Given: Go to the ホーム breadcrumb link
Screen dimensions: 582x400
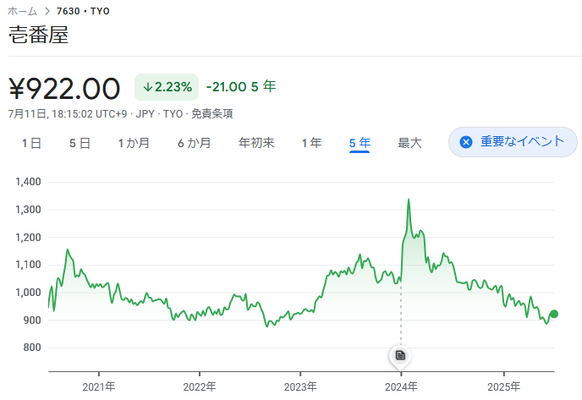Looking at the screenshot, I should [22, 11].
